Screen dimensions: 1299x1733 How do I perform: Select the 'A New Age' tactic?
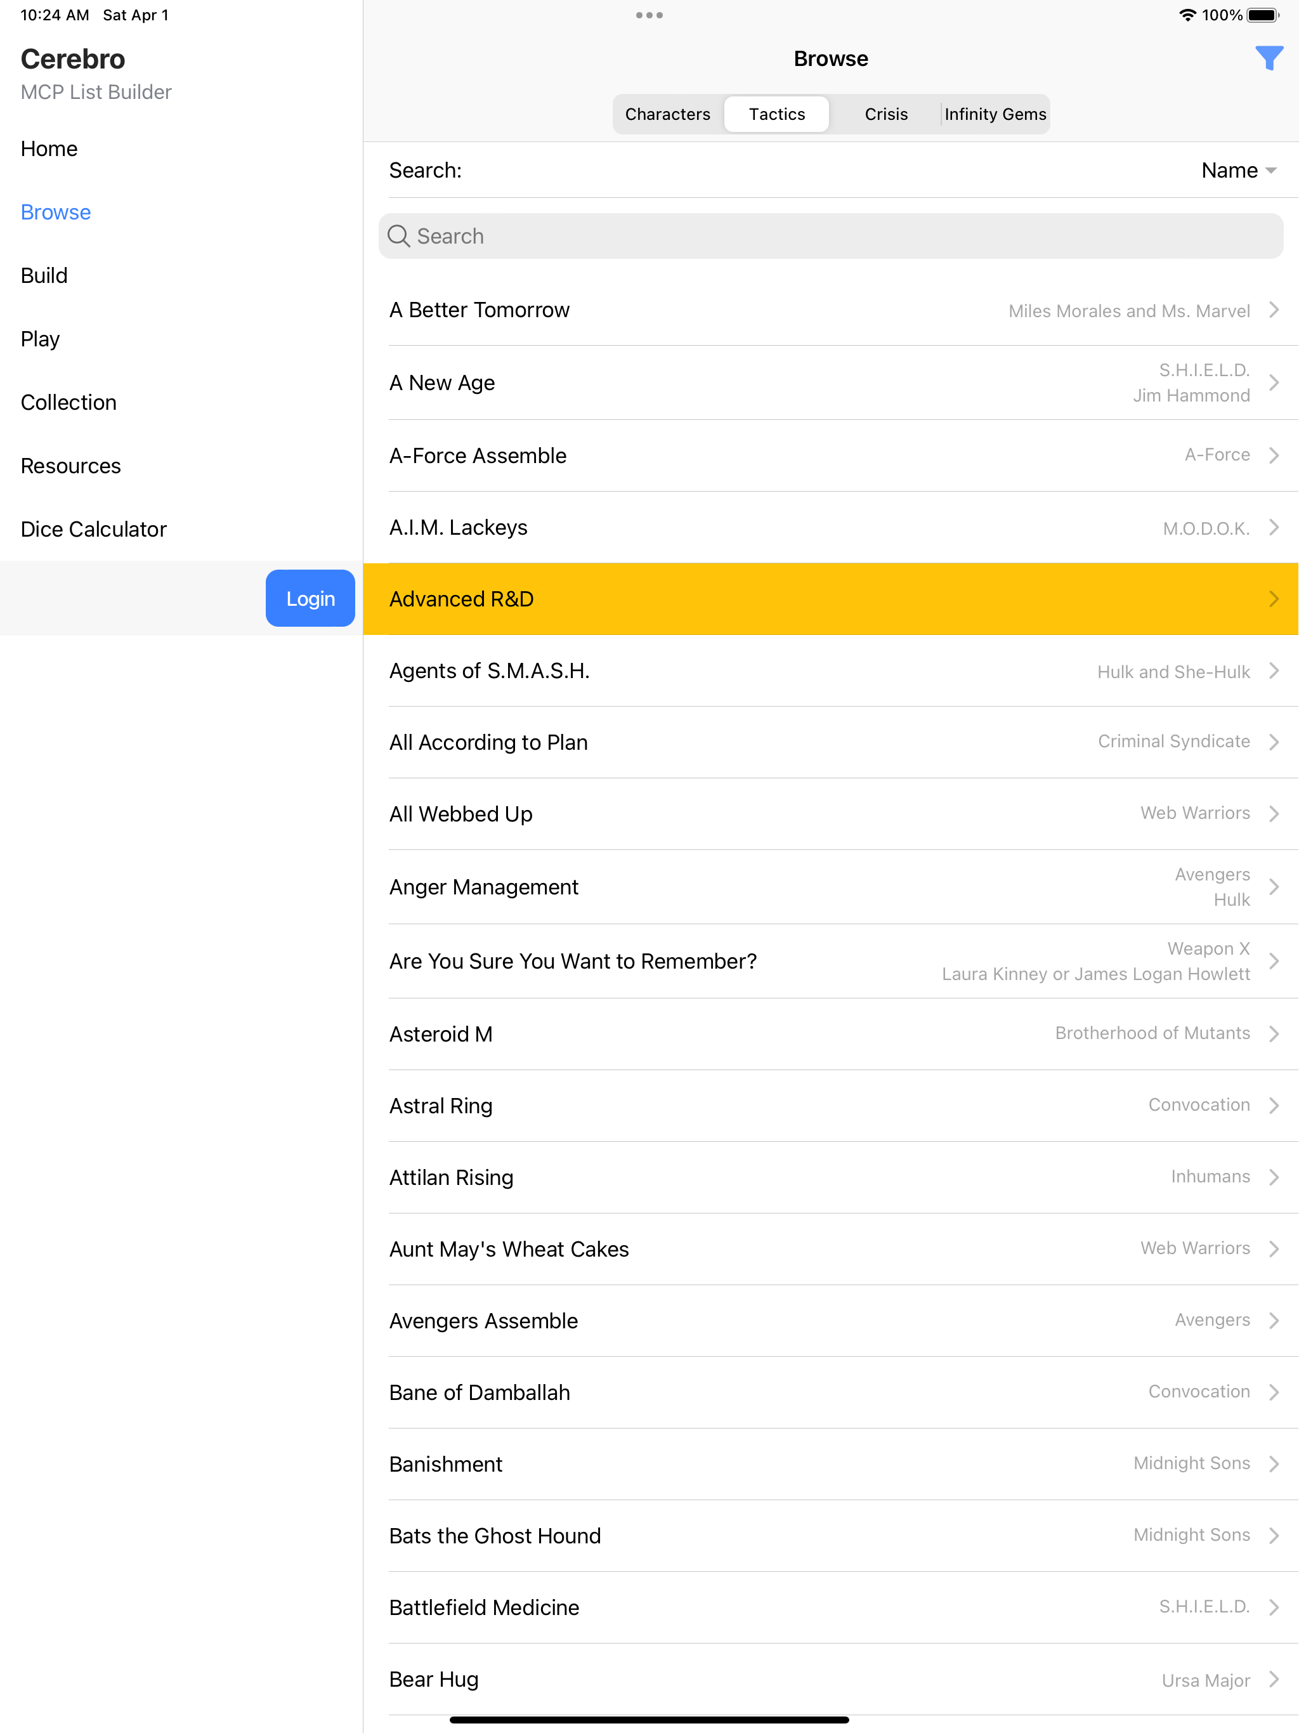coord(830,383)
